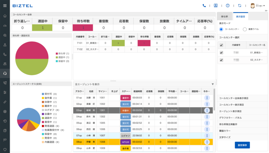Click the 設定保存 button

pyautogui.click(x=242, y=145)
